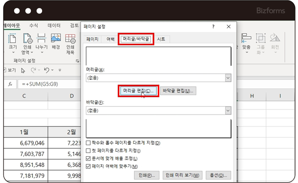Switch to the 페이지 tab in dialog
298x183 pixels.
(x=92, y=39)
